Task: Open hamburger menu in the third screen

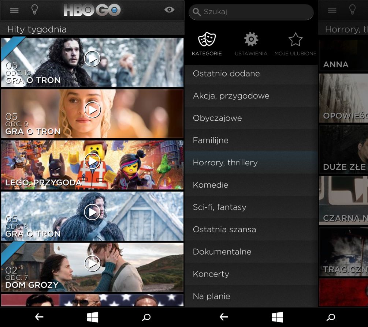Action: tap(332, 10)
